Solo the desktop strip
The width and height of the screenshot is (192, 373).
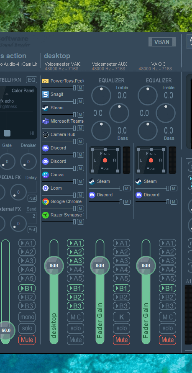click(75, 328)
